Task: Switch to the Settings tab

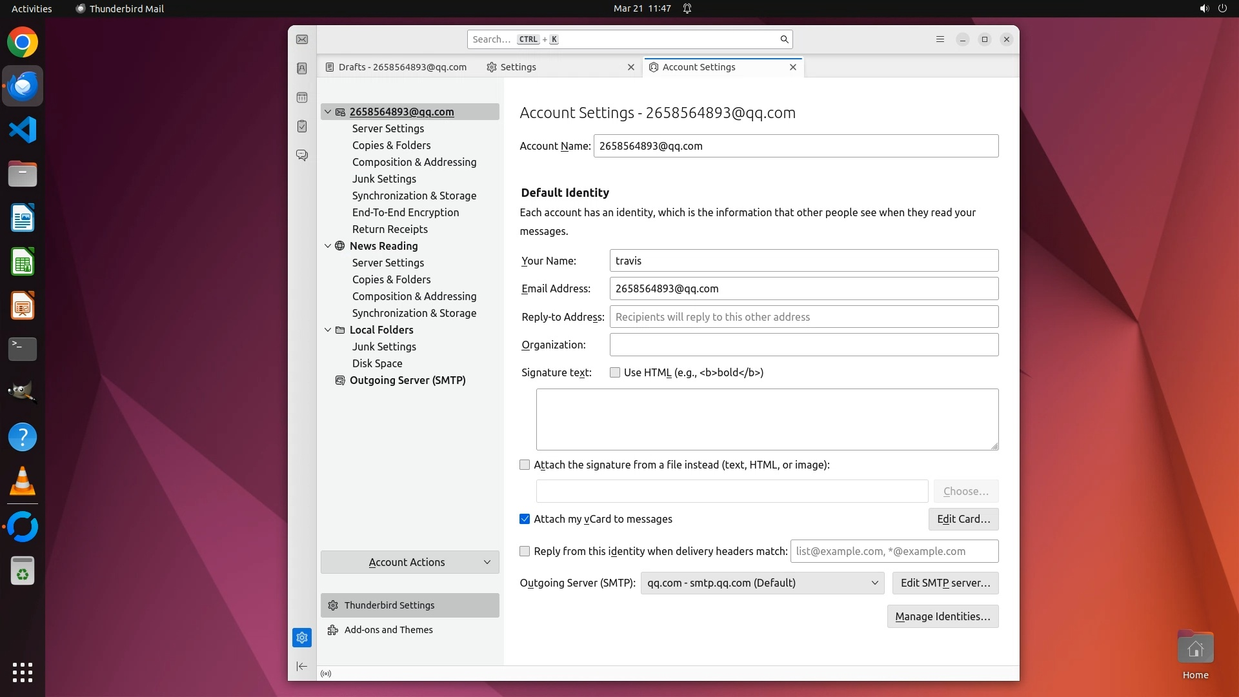Action: 518,67
